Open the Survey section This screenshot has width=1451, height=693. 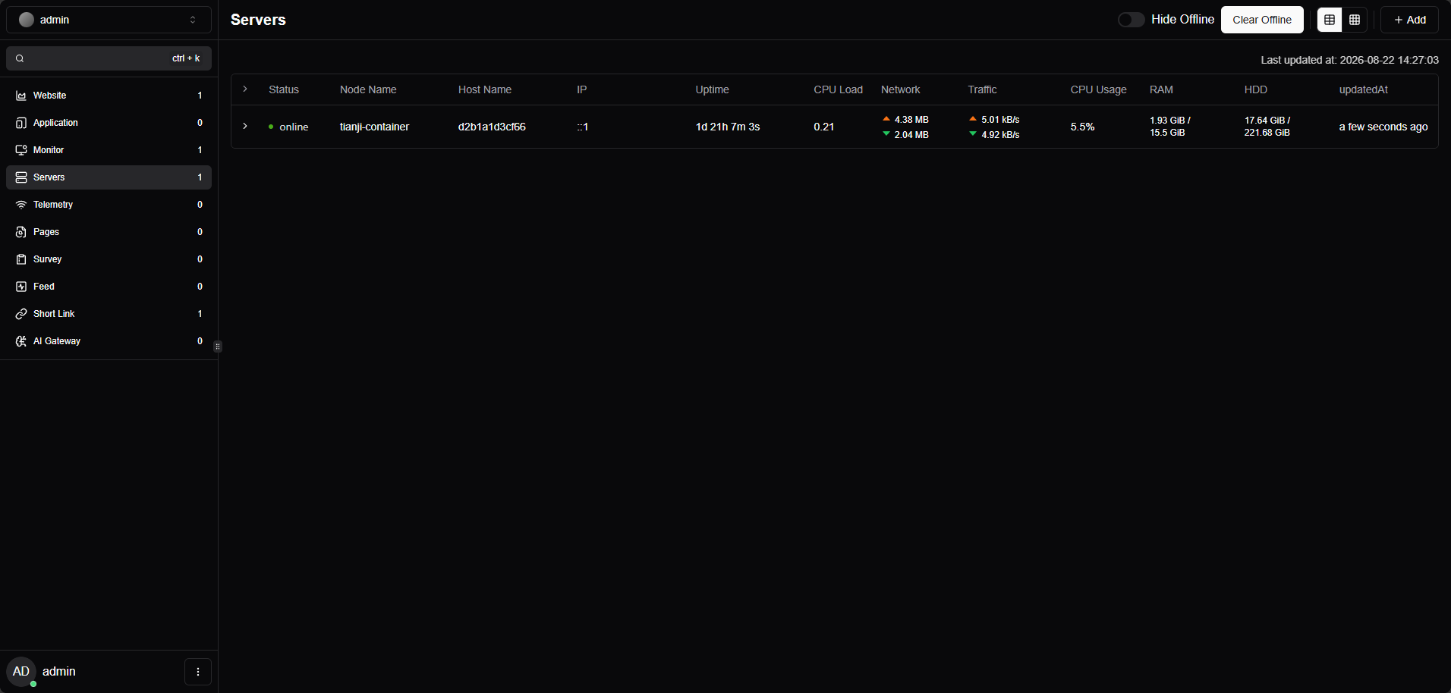[x=109, y=259]
